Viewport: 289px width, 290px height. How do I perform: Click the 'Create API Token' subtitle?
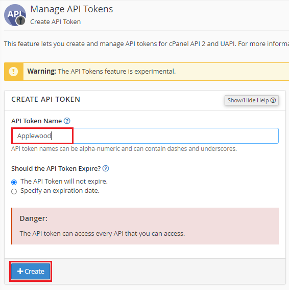[55, 22]
